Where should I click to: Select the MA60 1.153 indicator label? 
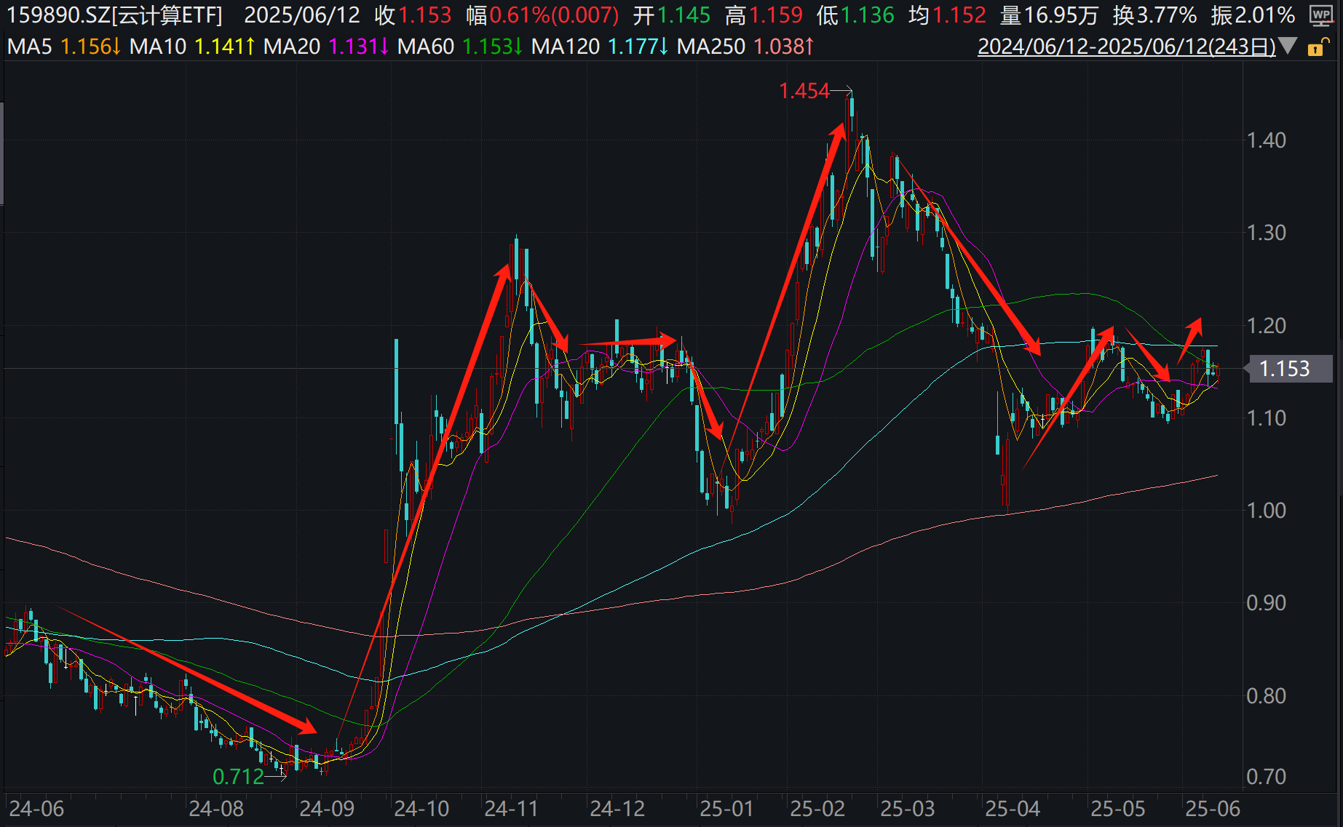(460, 47)
